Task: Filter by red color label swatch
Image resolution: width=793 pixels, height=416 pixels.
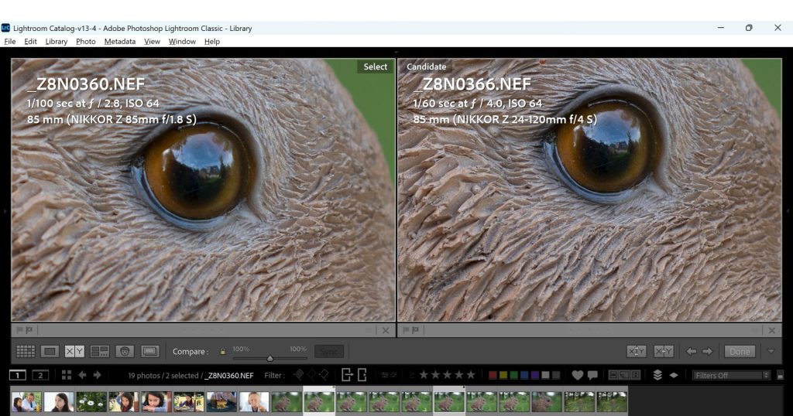Action: [493, 375]
